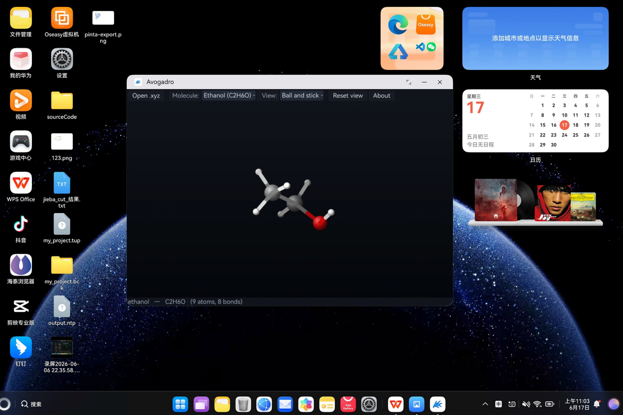Open 钉钉 desktop icon
The width and height of the screenshot is (623, 415).
tap(21, 352)
